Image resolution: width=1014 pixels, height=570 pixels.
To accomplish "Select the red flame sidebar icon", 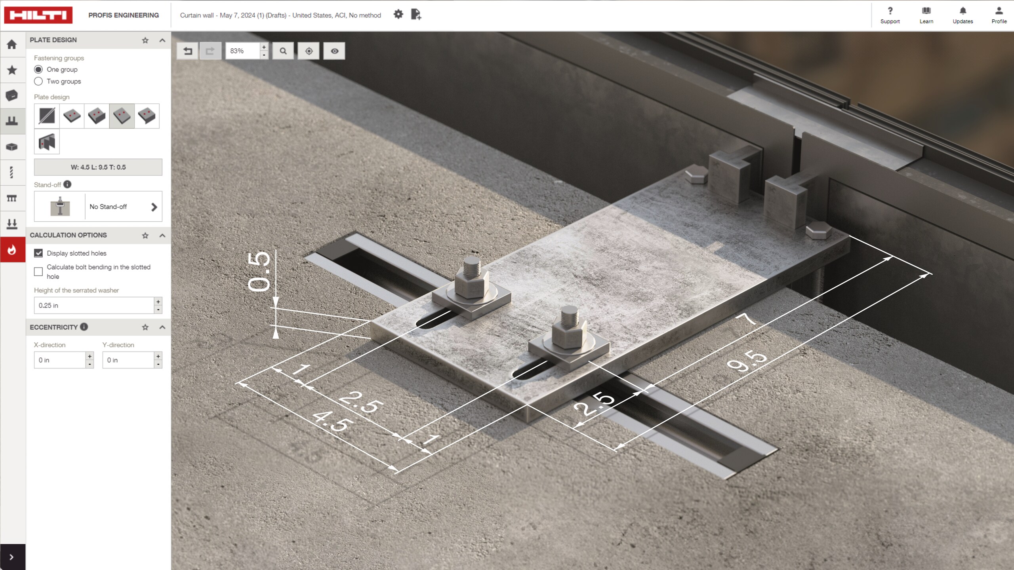I will (x=12, y=250).
